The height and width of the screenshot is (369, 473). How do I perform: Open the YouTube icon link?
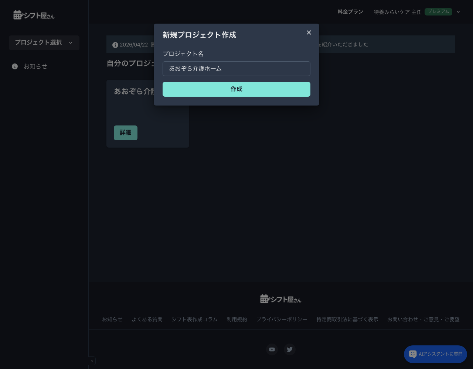coord(272,349)
